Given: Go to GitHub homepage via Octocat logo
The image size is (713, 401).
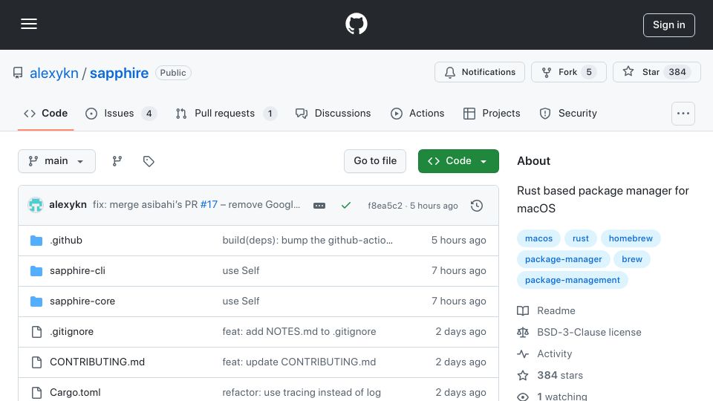Looking at the screenshot, I should [x=356, y=24].
